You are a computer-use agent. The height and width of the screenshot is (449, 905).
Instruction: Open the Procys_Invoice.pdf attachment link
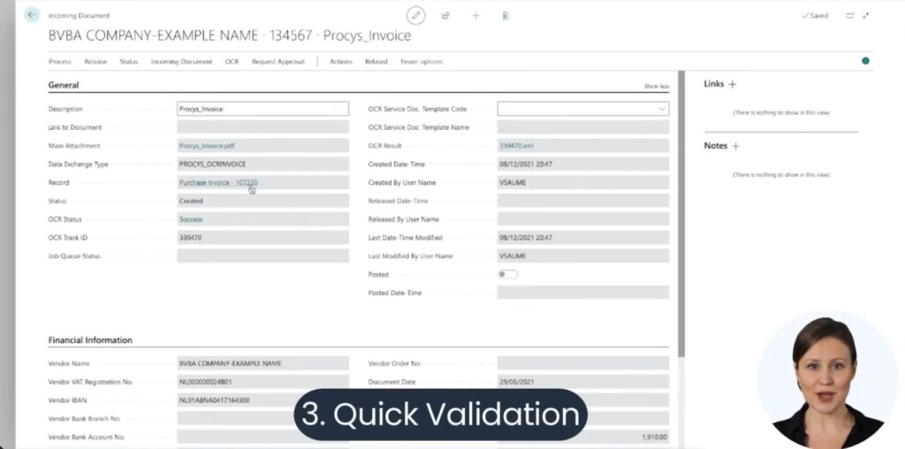[207, 146]
